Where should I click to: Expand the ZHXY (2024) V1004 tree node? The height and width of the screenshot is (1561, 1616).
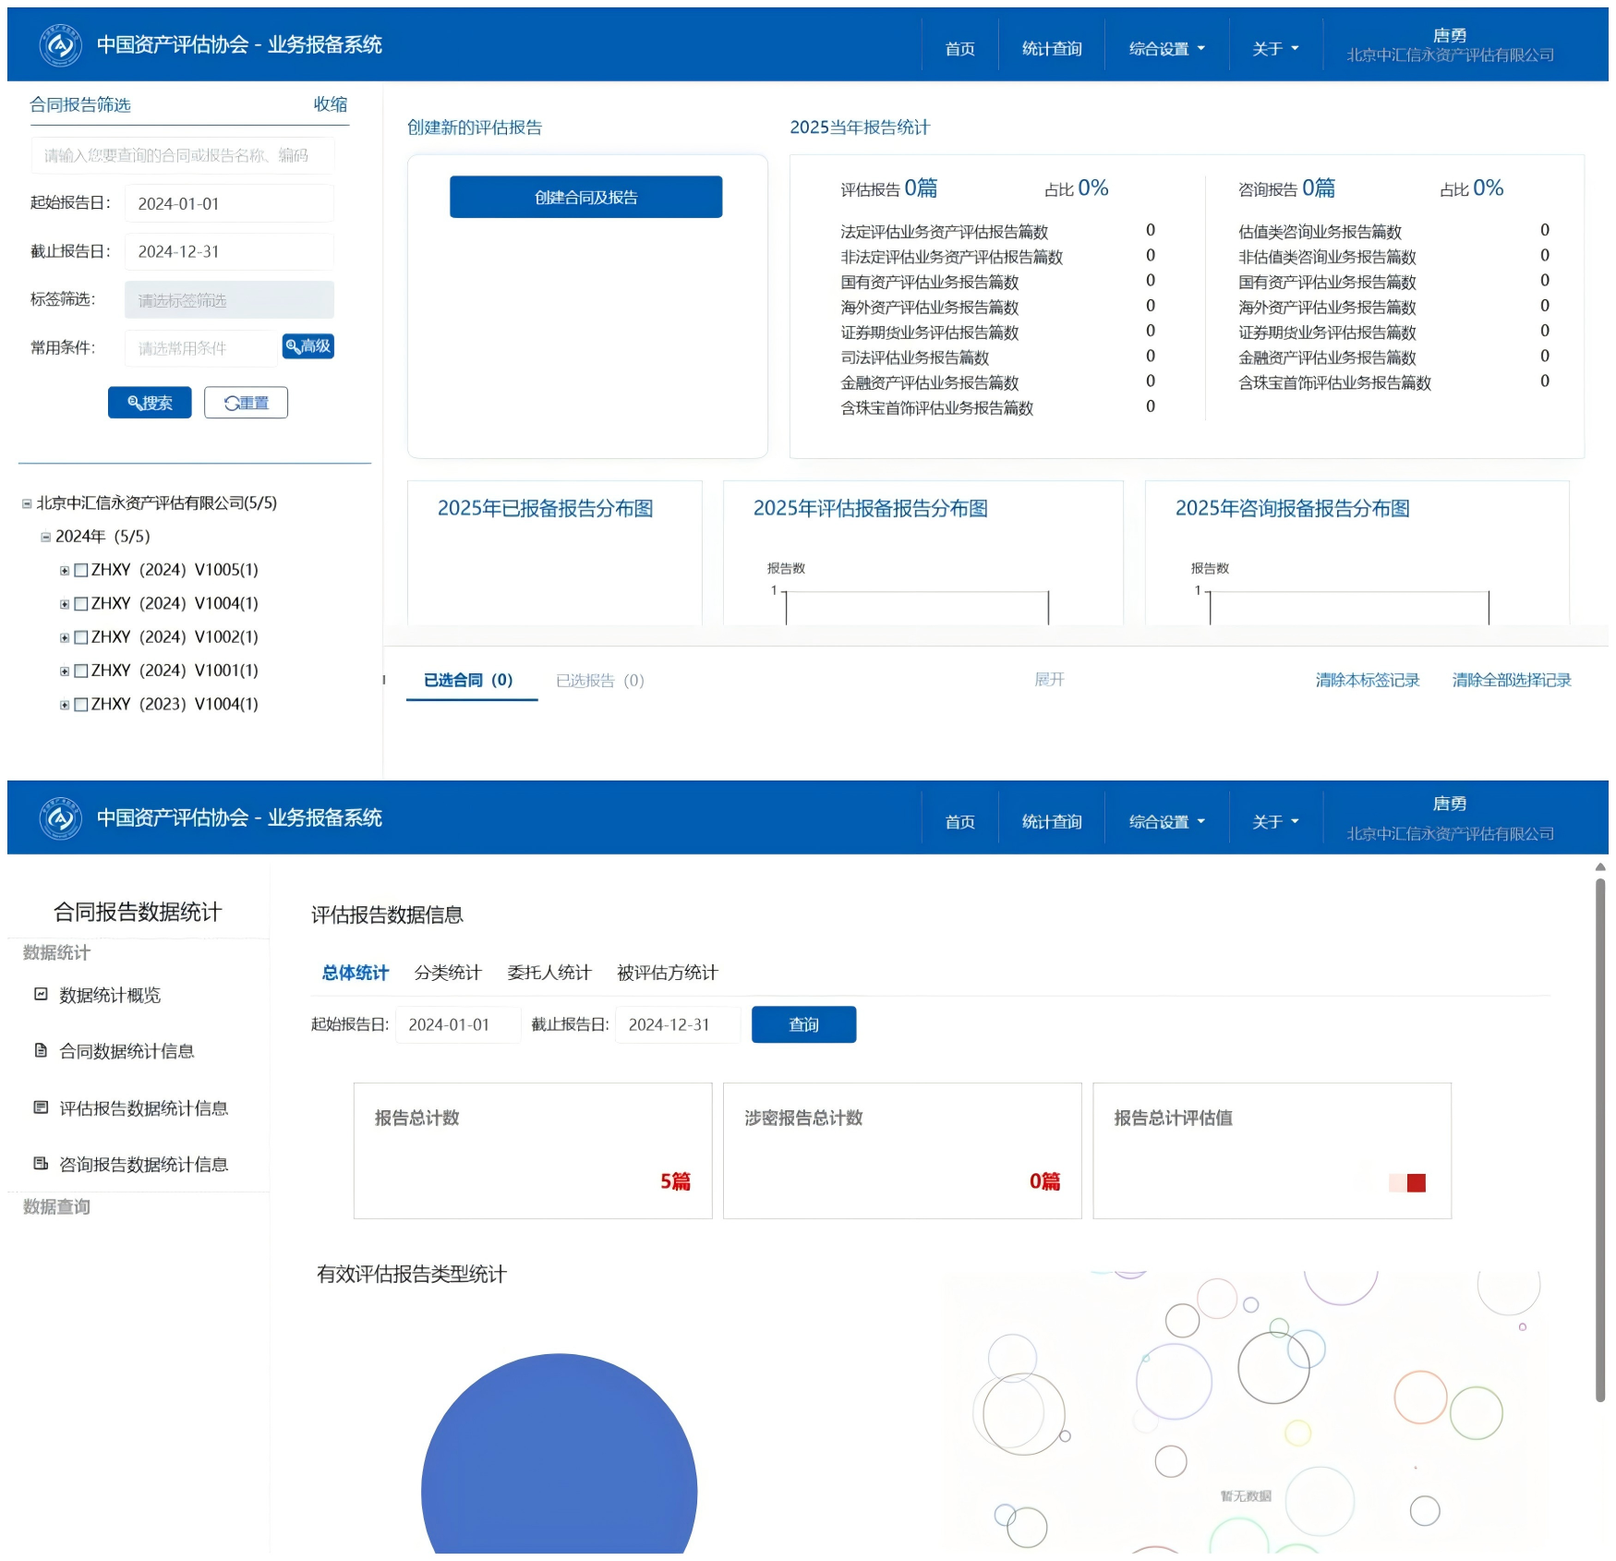click(65, 604)
